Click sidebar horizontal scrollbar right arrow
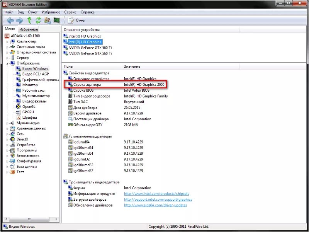Viewport: 309px width, 232px height. coord(56,219)
